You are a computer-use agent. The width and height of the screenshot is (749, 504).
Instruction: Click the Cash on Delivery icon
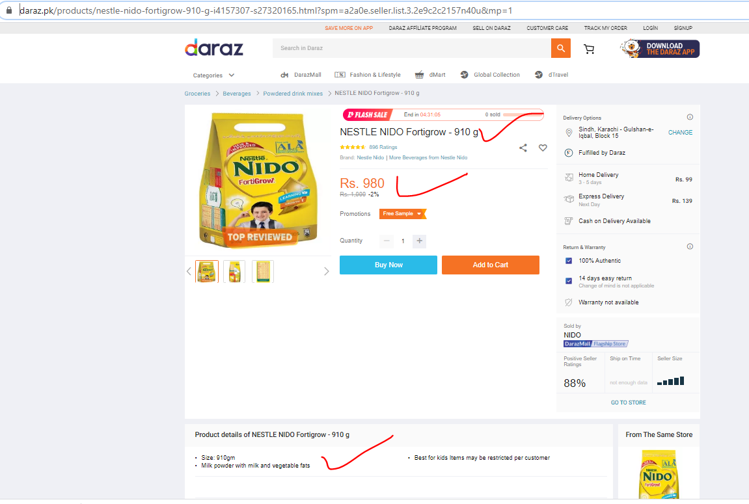569,221
